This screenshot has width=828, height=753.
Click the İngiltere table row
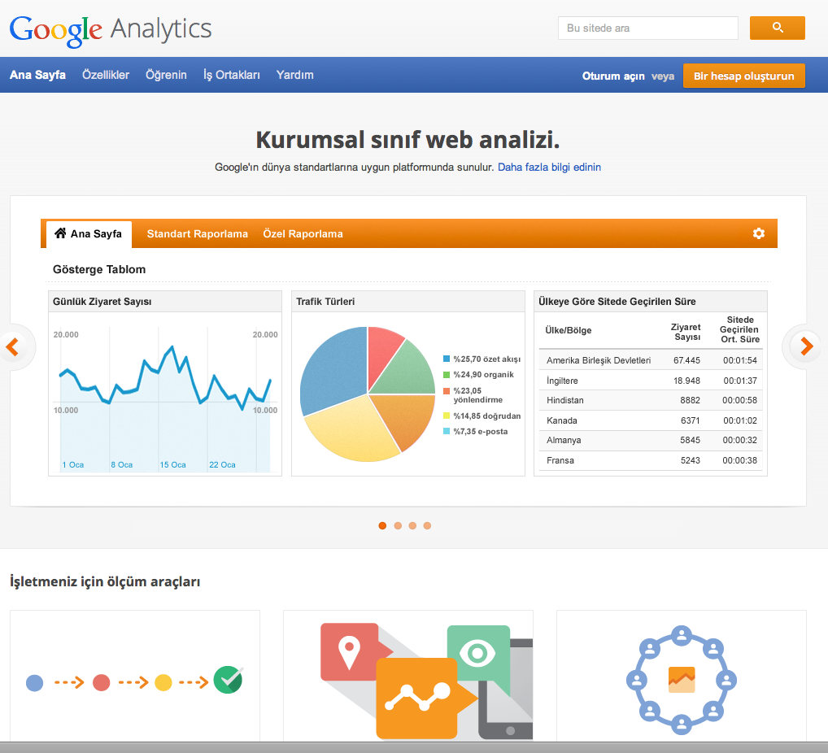click(x=652, y=381)
